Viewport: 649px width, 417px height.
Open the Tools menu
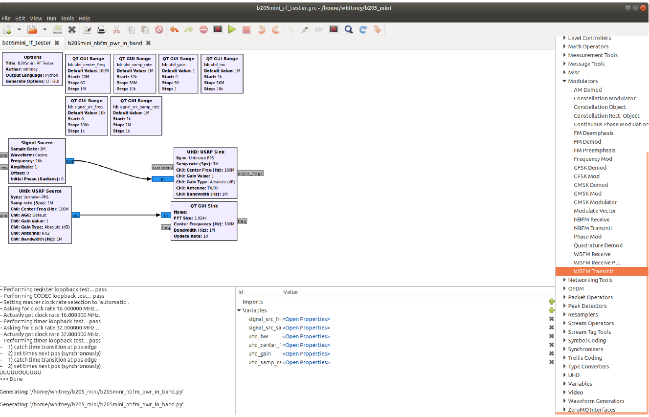pyautogui.click(x=67, y=18)
